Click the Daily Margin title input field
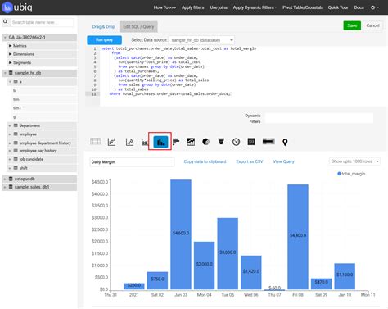The image size is (388, 309). point(132,162)
